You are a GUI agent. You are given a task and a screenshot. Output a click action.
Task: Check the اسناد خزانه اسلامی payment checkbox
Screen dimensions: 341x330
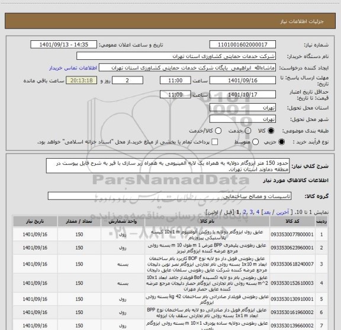pos(215,142)
